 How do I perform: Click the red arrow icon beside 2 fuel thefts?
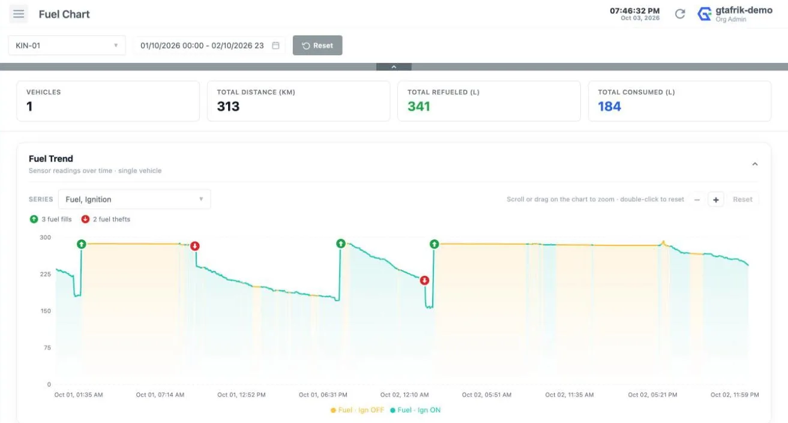[85, 219]
